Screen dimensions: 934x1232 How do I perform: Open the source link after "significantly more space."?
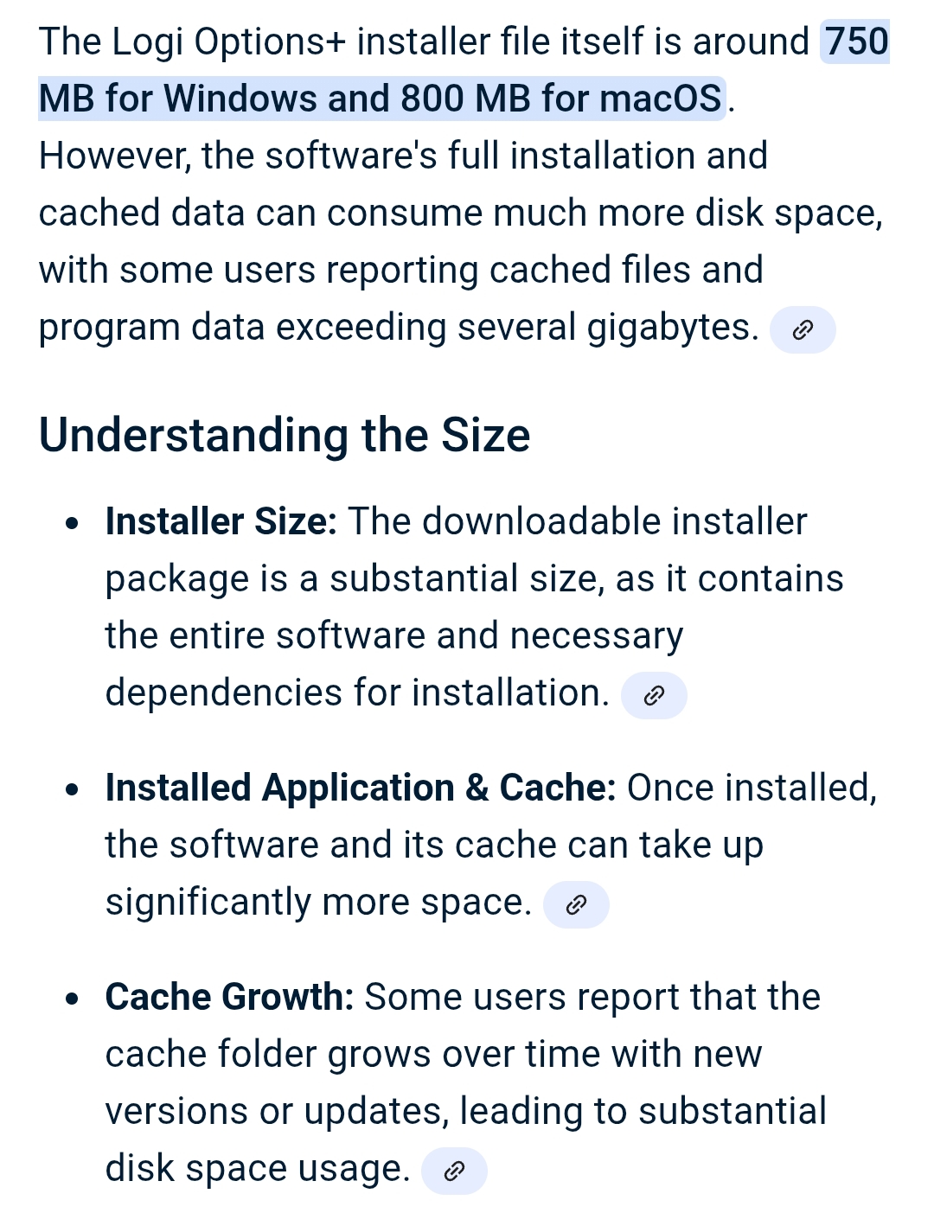click(576, 905)
